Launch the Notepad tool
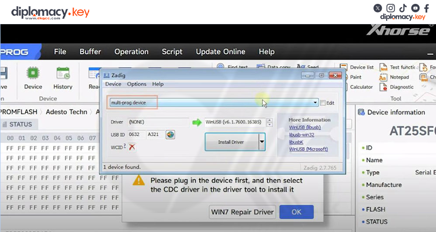Image resolution: width=436 pixels, height=232 pixels. (x=394, y=77)
